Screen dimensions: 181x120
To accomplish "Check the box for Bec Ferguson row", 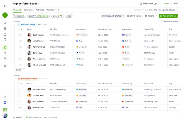I will 18,35.
